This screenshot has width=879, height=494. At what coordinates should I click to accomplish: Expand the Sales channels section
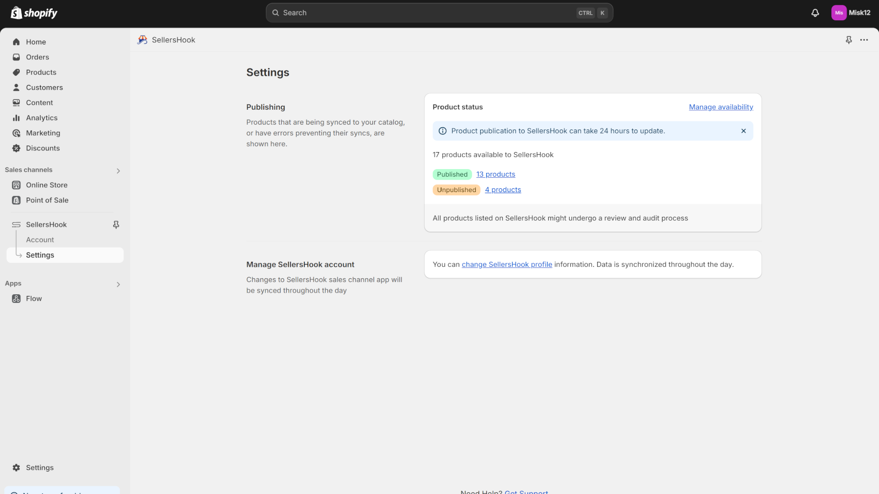(x=118, y=171)
